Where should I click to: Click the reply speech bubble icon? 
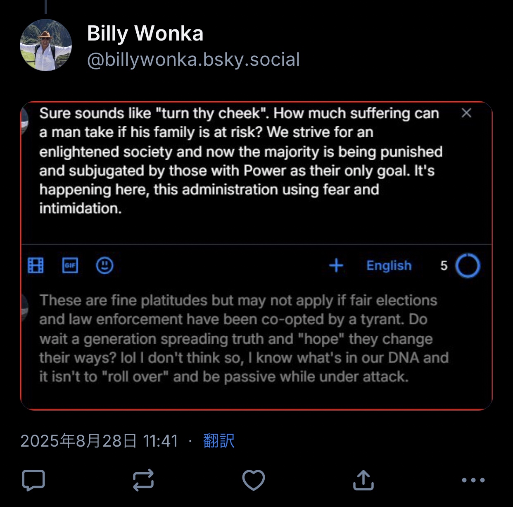point(33,480)
